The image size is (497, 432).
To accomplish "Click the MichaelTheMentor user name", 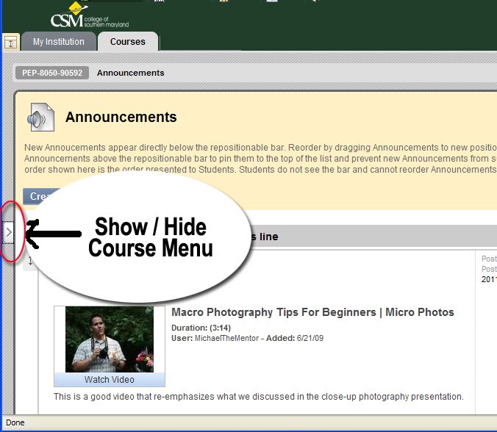I will coord(226,338).
